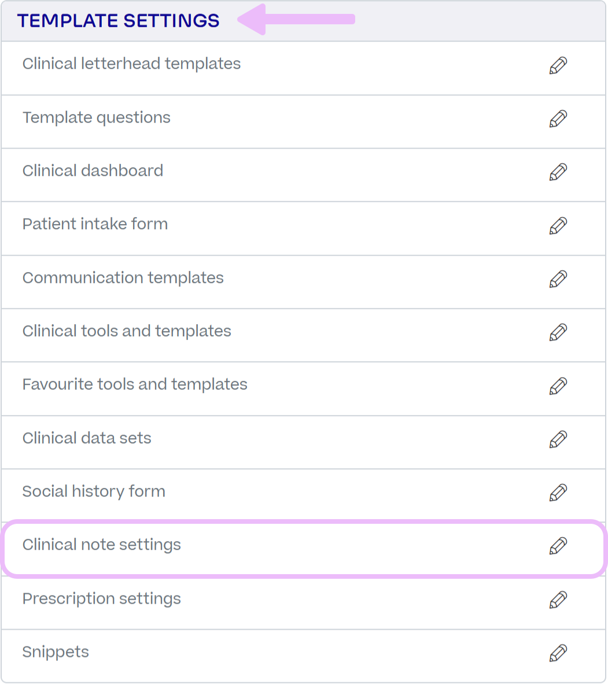Image resolution: width=608 pixels, height=687 pixels.
Task: Click the edit pencil for Clinical dashboard
Action: (x=558, y=172)
